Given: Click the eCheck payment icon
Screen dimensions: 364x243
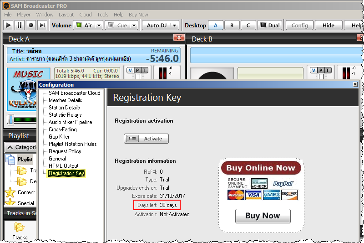Looking at the screenshot, I should click(259, 183).
